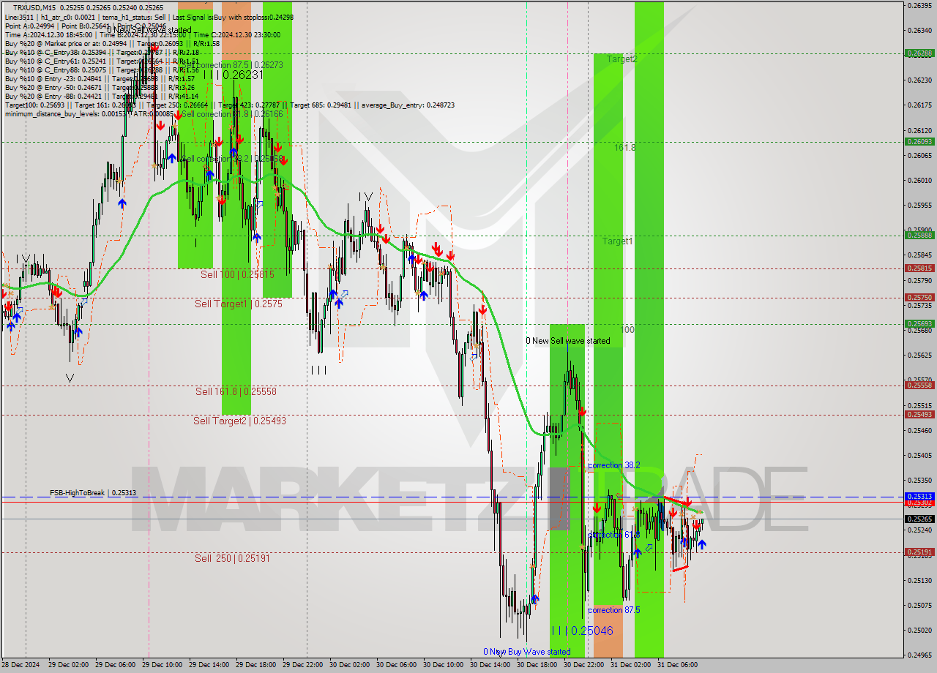Click the 'FSB-HighToBreak | 0.25313' label
The image size is (937, 673).
(93, 493)
